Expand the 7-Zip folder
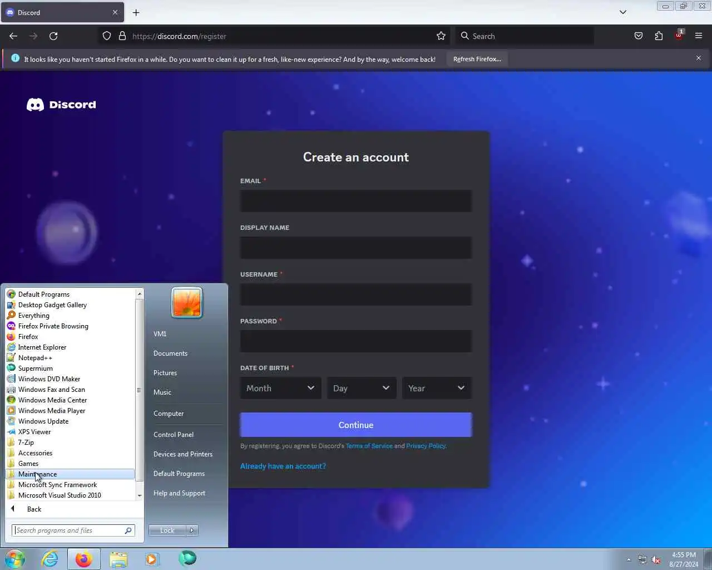The image size is (712, 570). [70, 443]
